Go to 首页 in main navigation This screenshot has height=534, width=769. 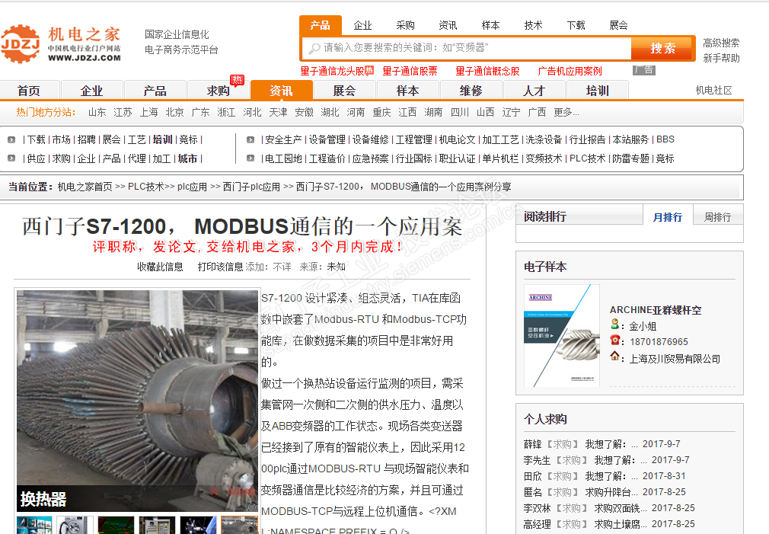pyautogui.click(x=29, y=91)
